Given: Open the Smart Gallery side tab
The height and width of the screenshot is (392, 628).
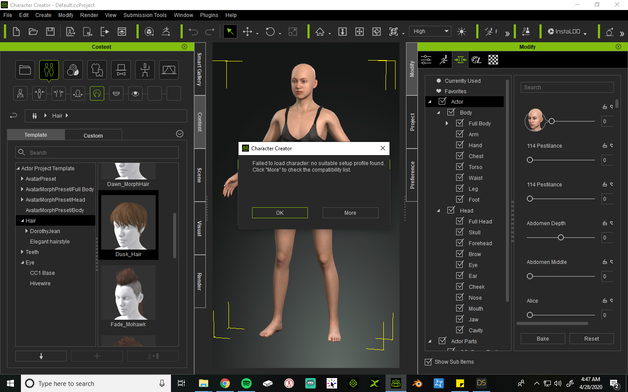Looking at the screenshot, I should click(200, 69).
